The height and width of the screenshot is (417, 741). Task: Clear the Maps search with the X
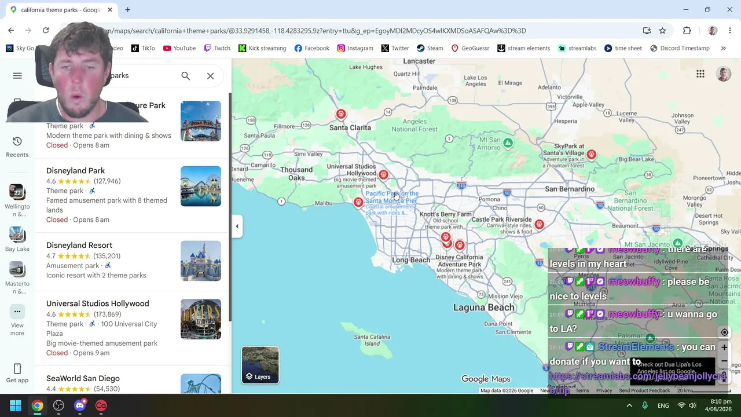[x=210, y=76]
